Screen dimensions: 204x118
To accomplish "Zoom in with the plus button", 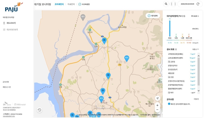I will point(157,105).
